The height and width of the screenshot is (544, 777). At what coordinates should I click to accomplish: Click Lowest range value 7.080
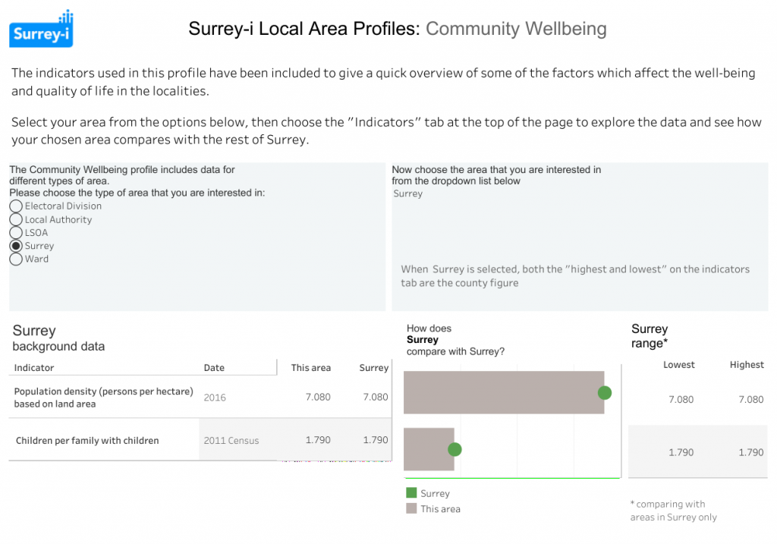point(681,399)
